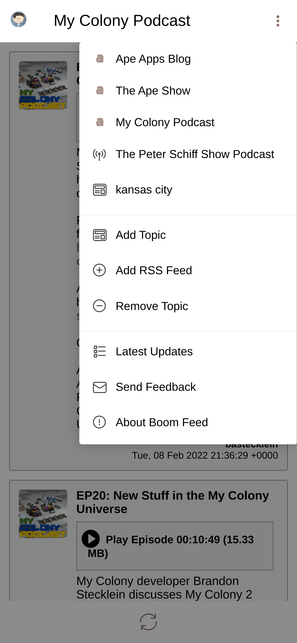
Task: Tap the About Boom Feed info icon
Action: pyautogui.click(x=99, y=422)
